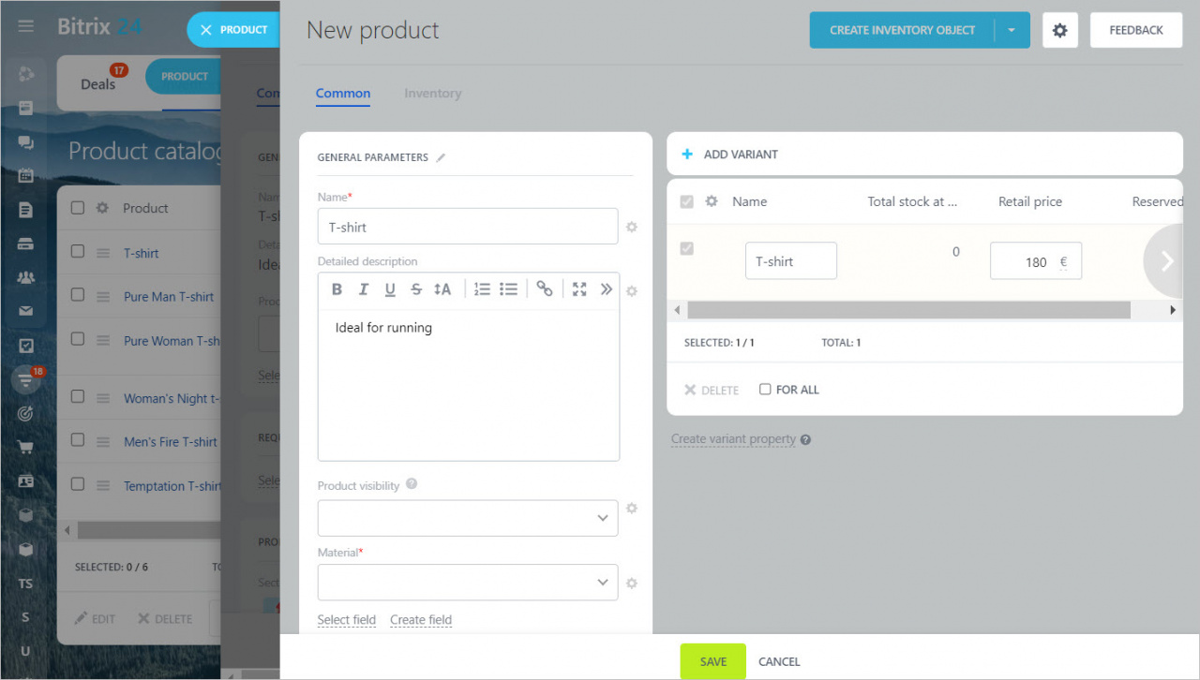Open settings gear next to Feedback
This screenshot has height=680, width=1200.
[1059, 30]
